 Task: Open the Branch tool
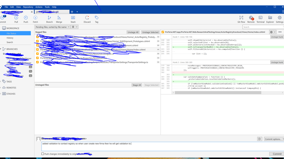point(49,19)
